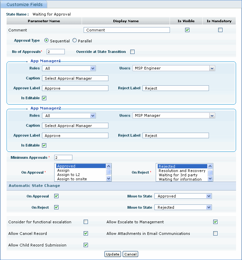The image size is (242, 260).
Task: Enable Consider for functional escalation
Action: click(x=86, y=222)
